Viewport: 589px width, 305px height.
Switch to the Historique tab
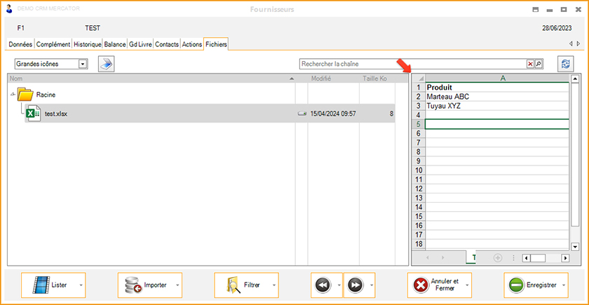point(88,44)
